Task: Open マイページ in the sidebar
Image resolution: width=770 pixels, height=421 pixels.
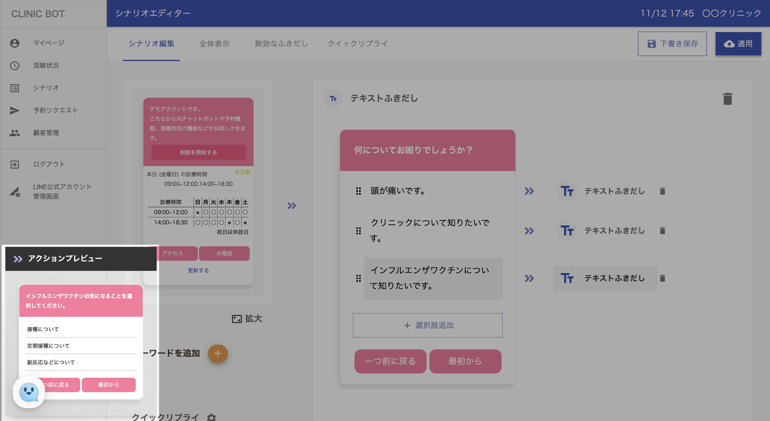Action: point(48,43)
